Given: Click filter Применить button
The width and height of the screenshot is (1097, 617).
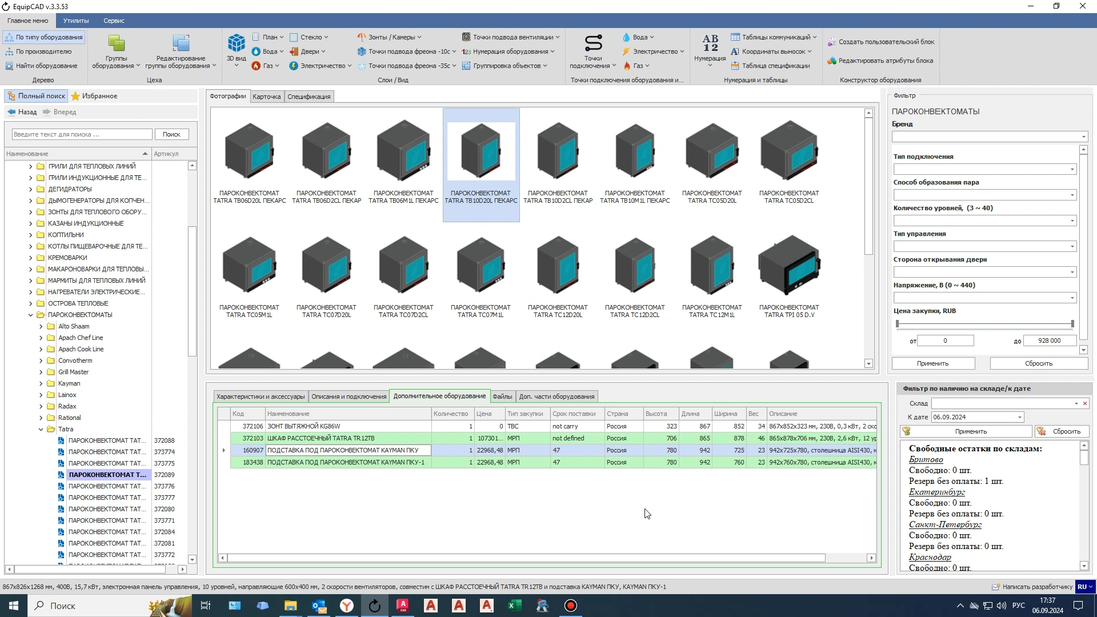Looking at the screenshot, I should [933, 363].
